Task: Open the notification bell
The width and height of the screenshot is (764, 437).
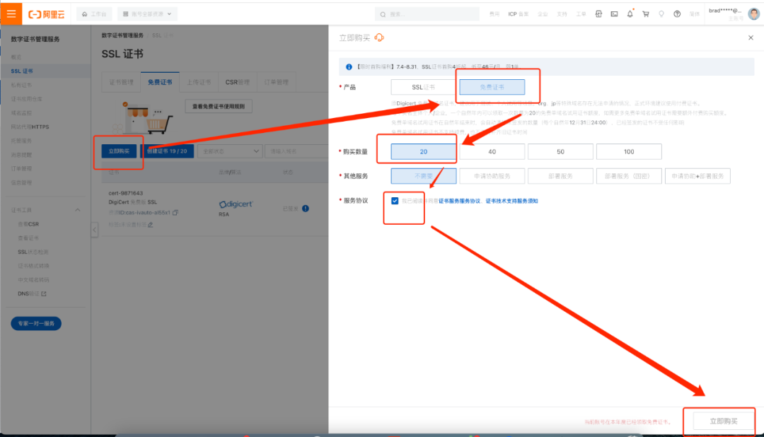Action: 630,13
